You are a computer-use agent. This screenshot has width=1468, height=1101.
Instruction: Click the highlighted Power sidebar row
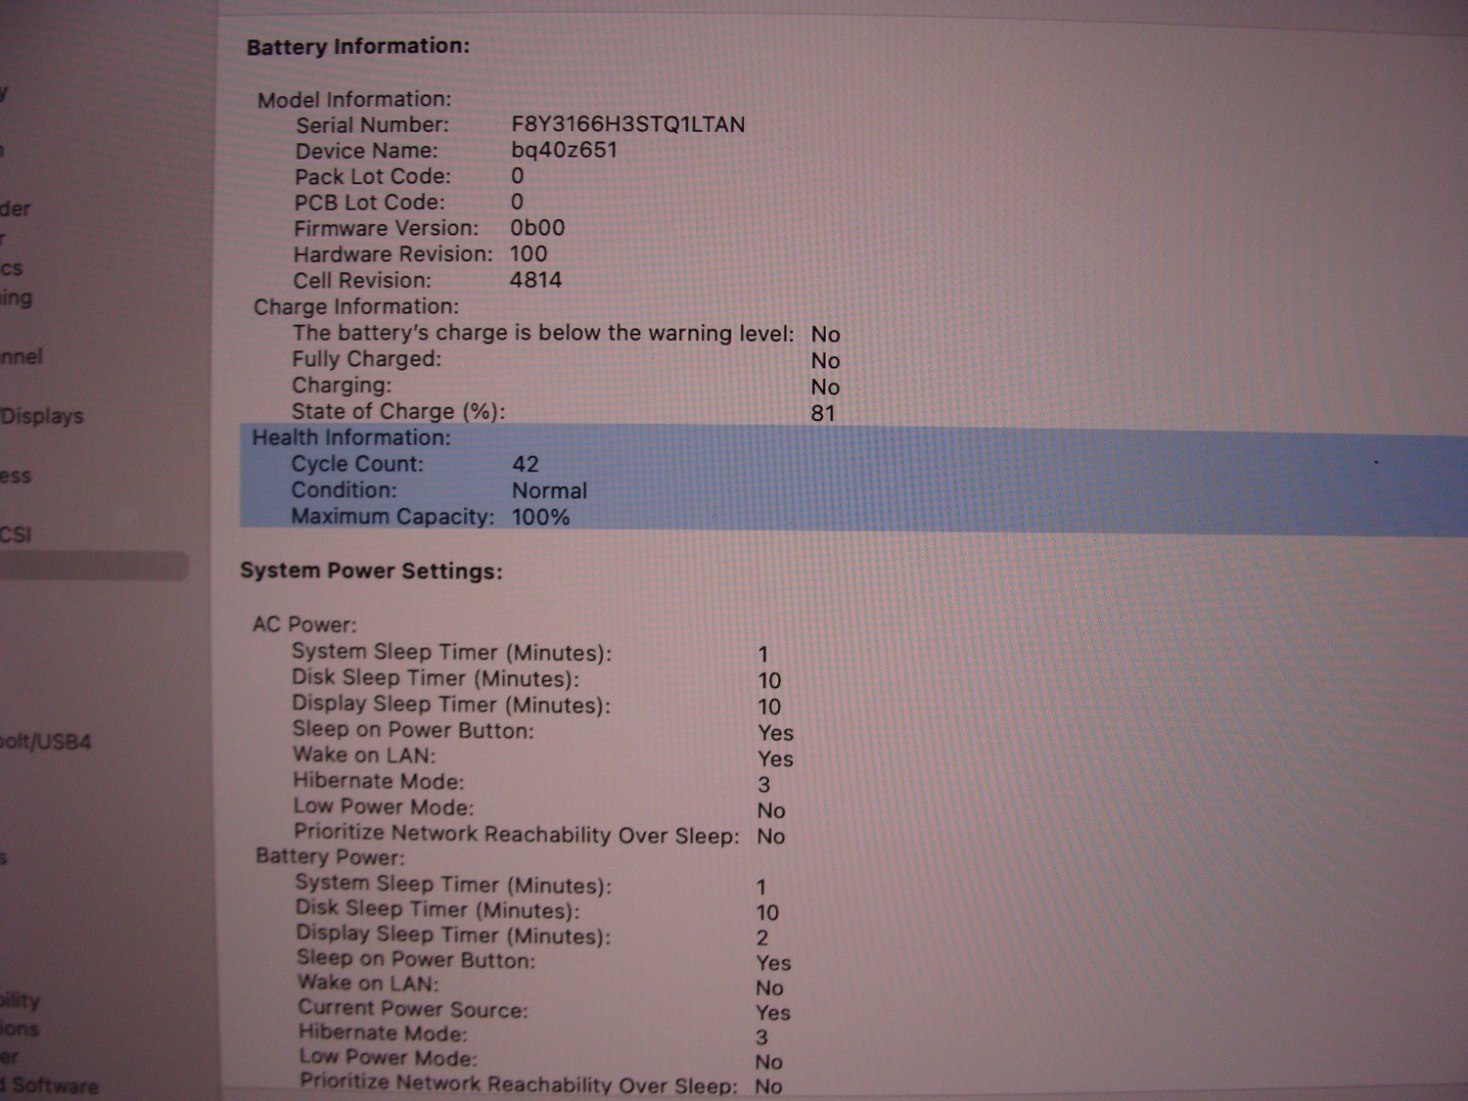92,566
